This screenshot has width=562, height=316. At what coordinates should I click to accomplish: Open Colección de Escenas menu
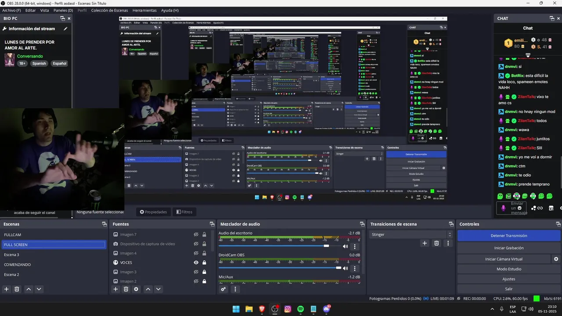pyautogui.click(x=109, y=10)
